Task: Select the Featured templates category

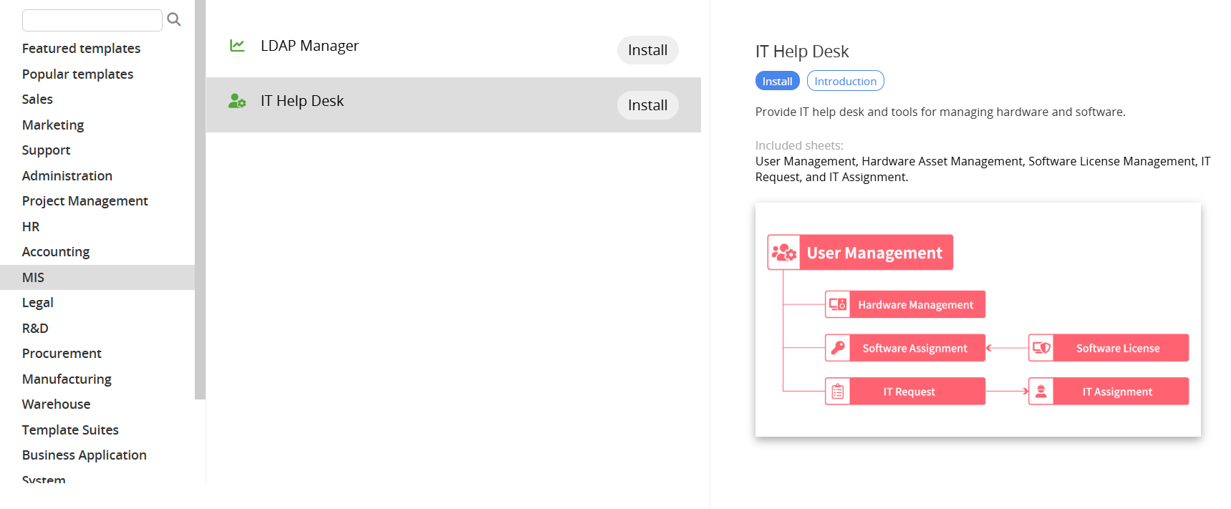Action: [x=81, y=49]
